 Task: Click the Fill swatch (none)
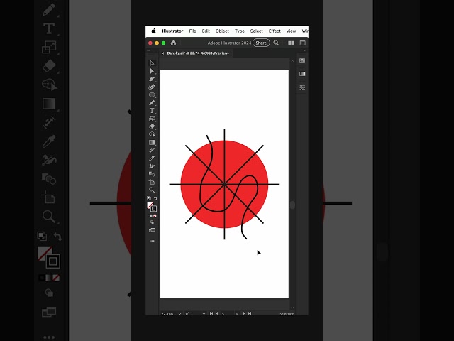point(150,205)
